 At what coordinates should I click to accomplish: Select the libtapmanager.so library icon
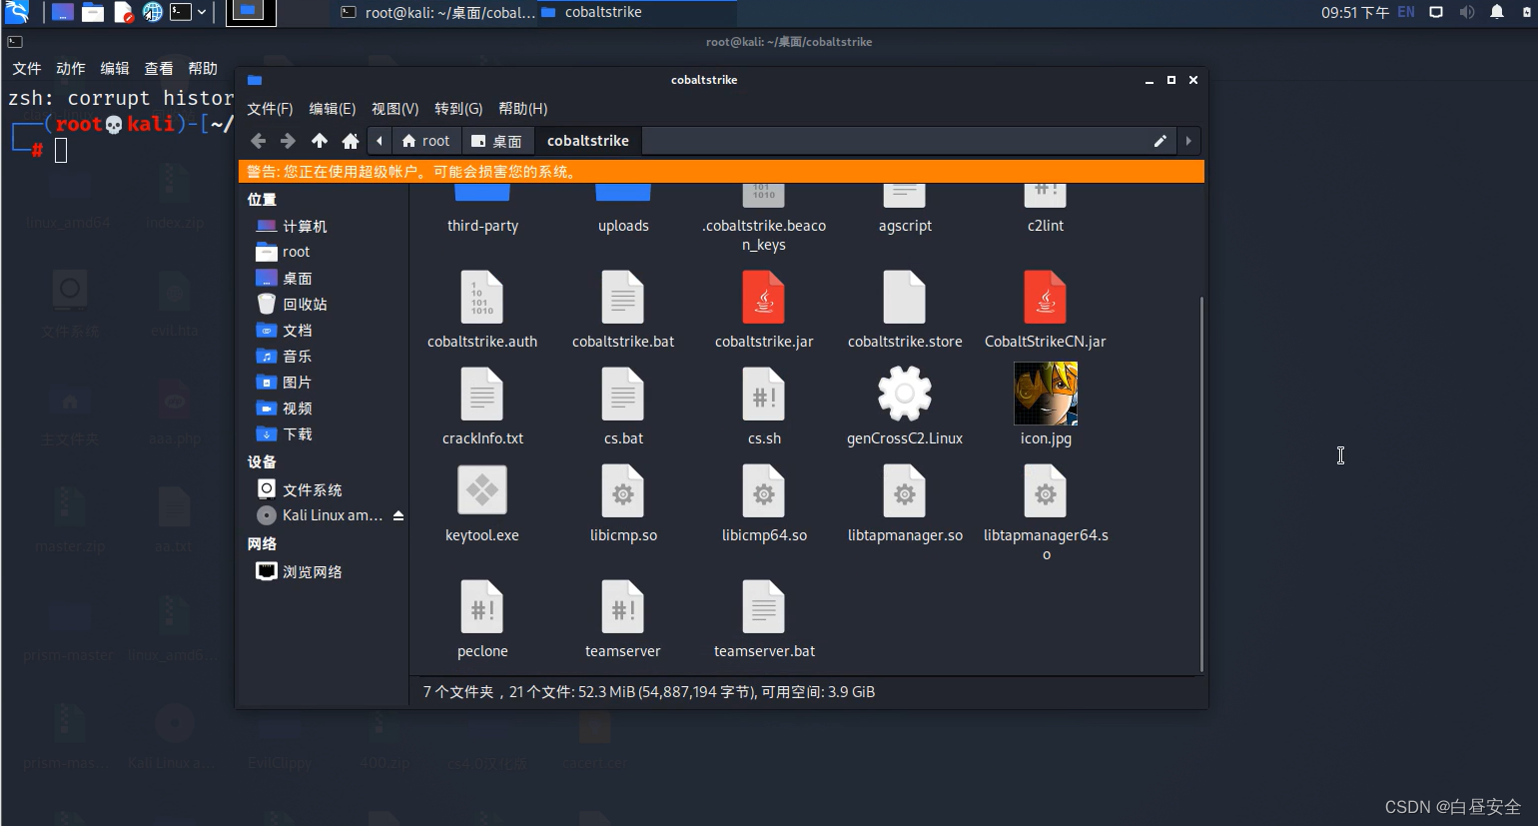coord(905,491)
